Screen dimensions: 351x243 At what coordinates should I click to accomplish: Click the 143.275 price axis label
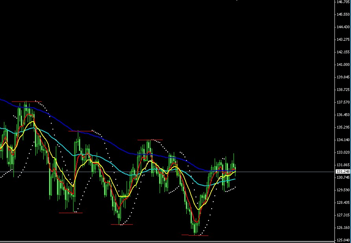(x=343, y=40)
